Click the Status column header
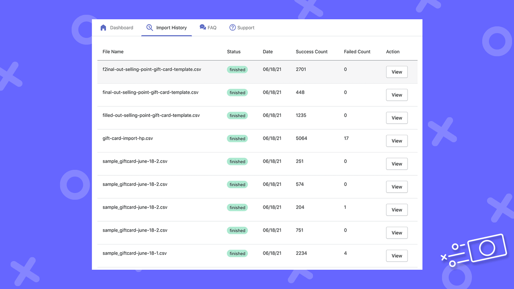This screenshot has height=289, width=514. point(234,51)
